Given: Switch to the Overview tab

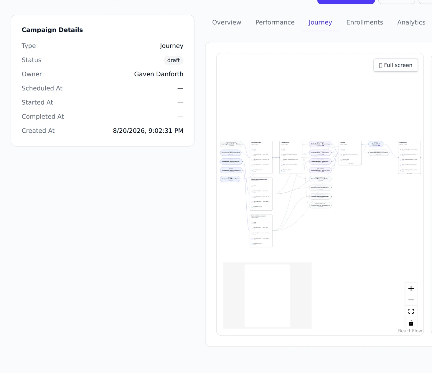Looking at the screenshot, I should (227, 22).
